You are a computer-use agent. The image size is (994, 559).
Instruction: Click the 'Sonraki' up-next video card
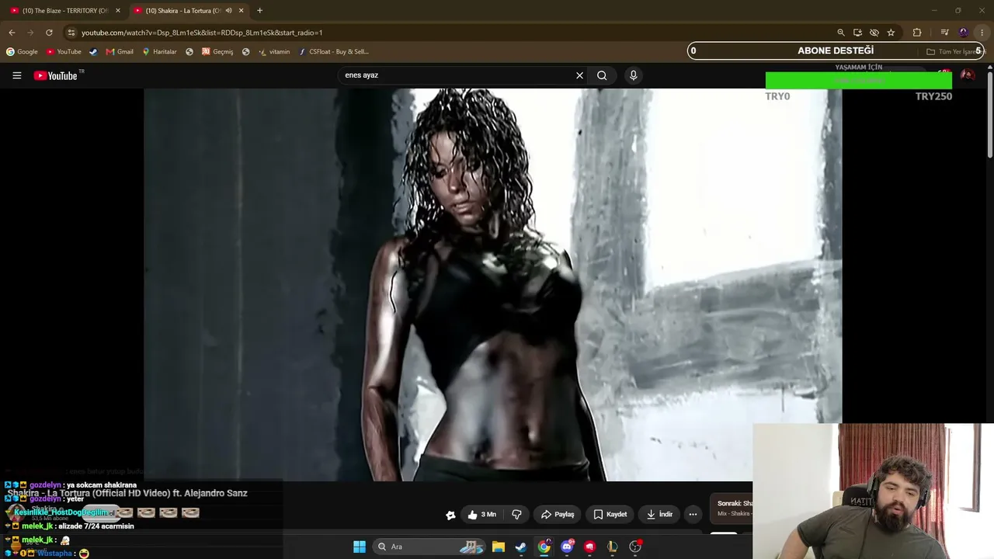coord(732,508)
